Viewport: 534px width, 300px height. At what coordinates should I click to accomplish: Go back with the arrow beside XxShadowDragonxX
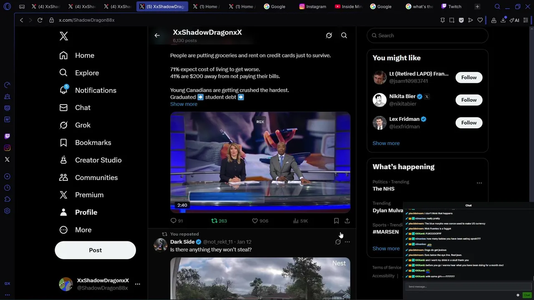[x=157, y=35]
